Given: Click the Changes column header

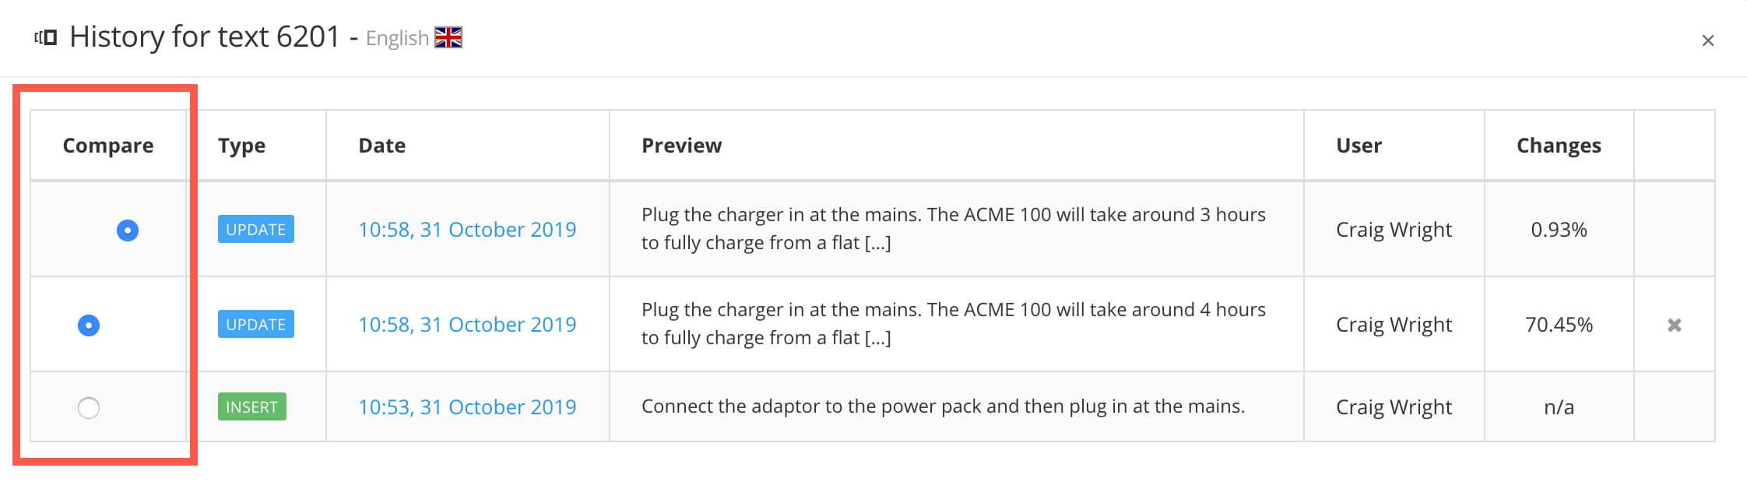Looking at the screenshot, I should pyautogui.click(x=1559, y=146).
